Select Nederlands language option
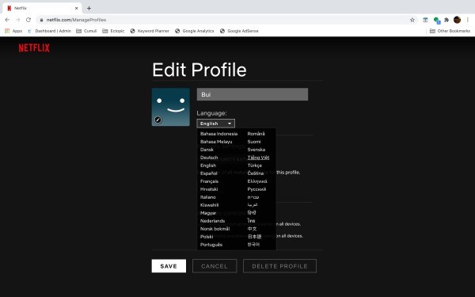Image resolution: width=475 pixels, height=297 pixels. pyautogui.click(x=212, y=221)
